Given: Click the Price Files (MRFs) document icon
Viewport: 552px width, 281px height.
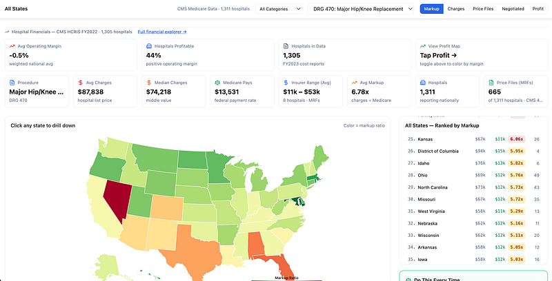Looking at the screenshot, I should tap(491, 83).
